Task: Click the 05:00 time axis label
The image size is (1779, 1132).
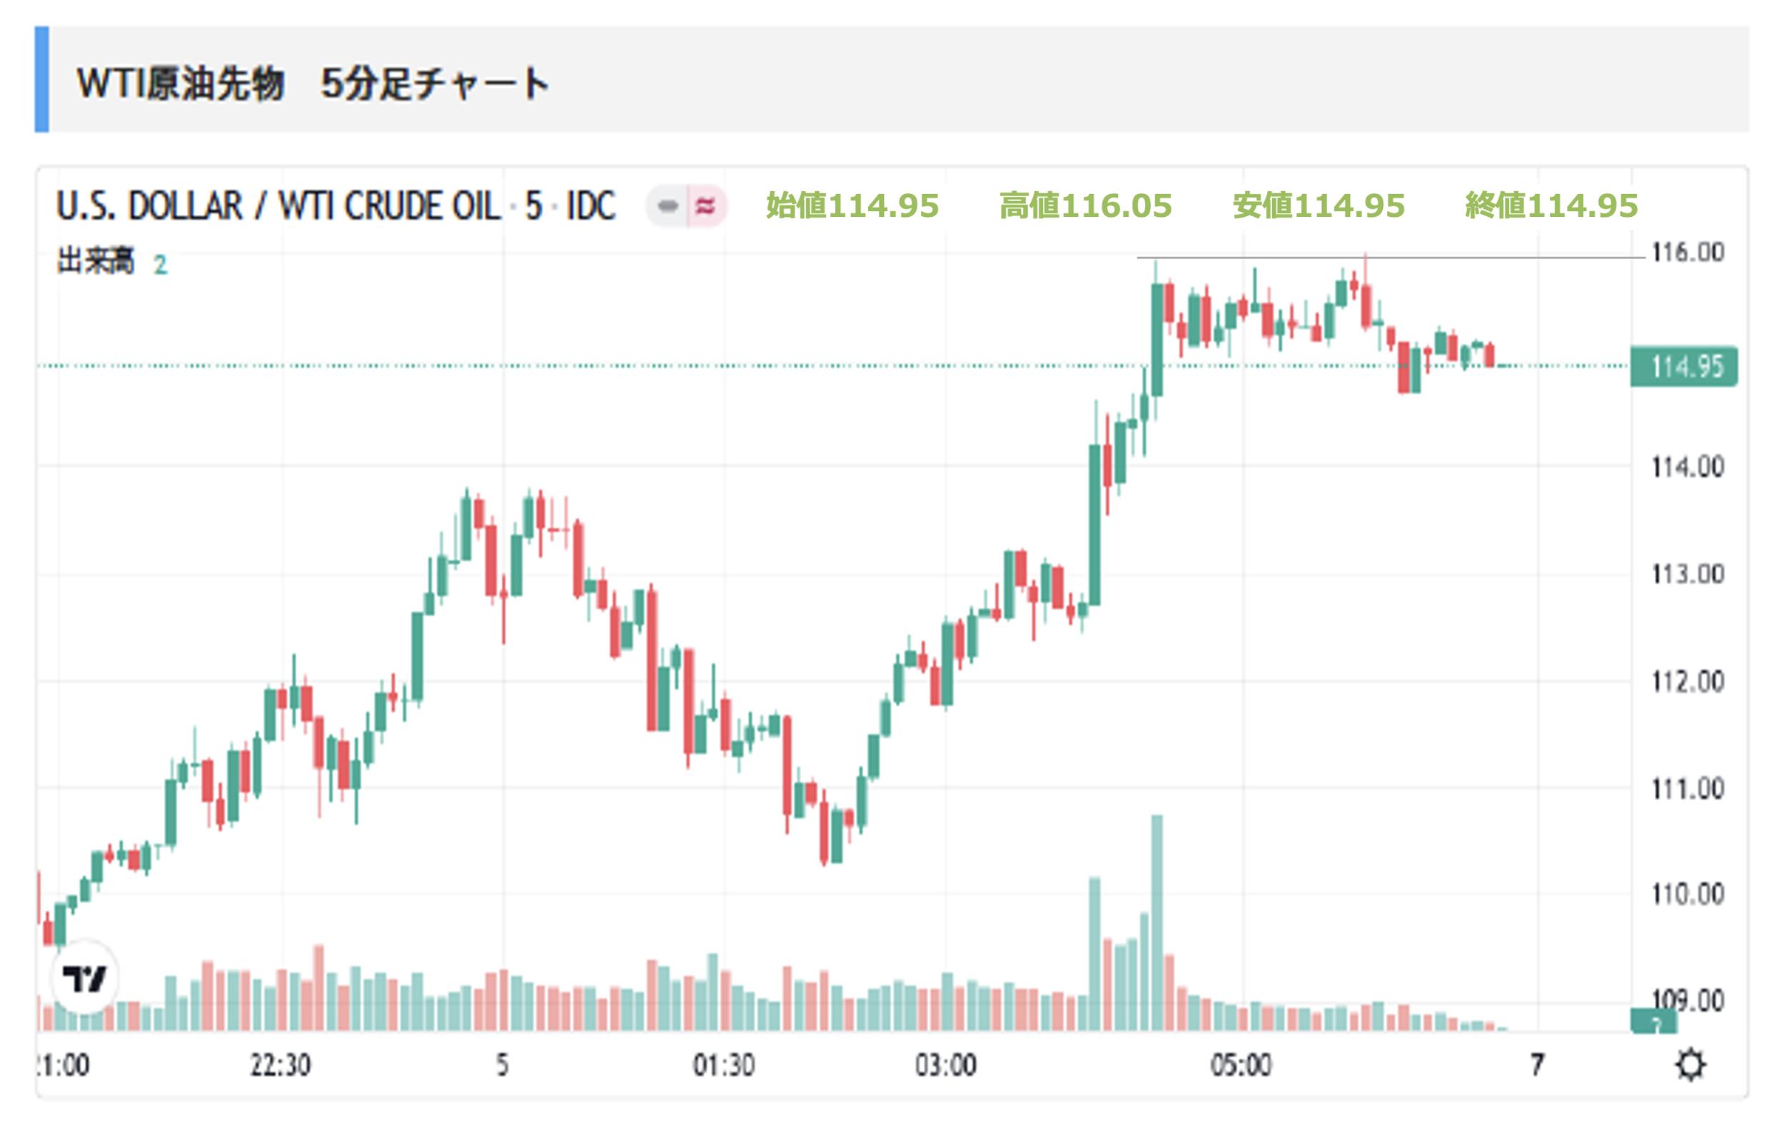Action: 1241,1066
